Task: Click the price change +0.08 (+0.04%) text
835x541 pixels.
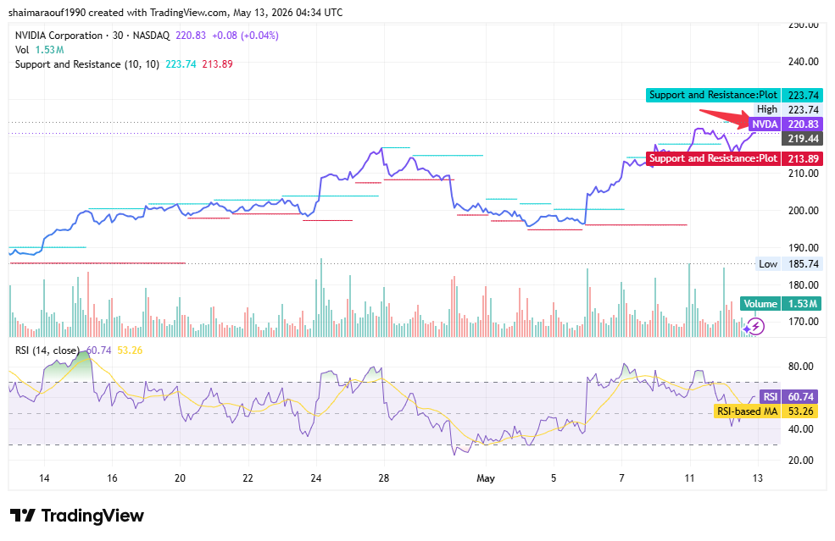Action: point(246,36)
